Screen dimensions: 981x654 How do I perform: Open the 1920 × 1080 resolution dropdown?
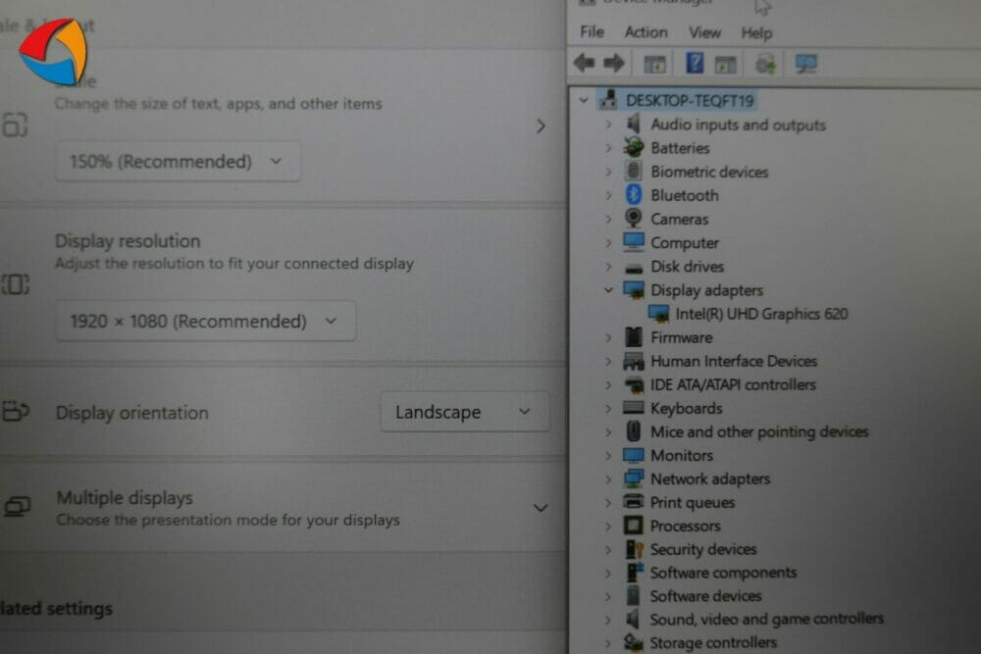click(206, 321)
